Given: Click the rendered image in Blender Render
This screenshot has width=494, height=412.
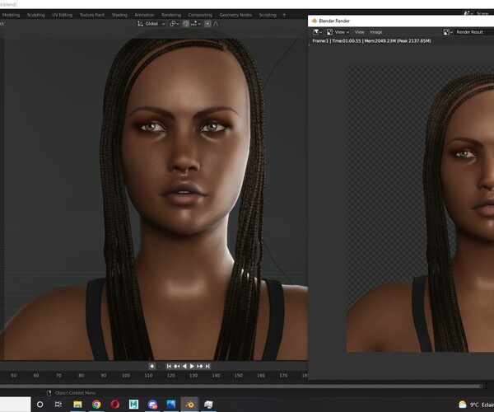Looking at the screenshot, I should click(420, 208).
